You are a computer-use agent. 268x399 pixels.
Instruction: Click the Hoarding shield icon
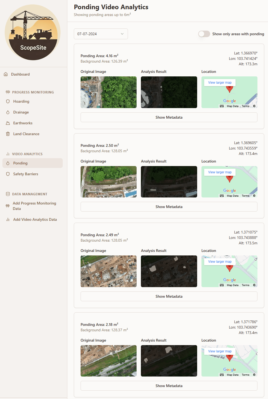8,101
